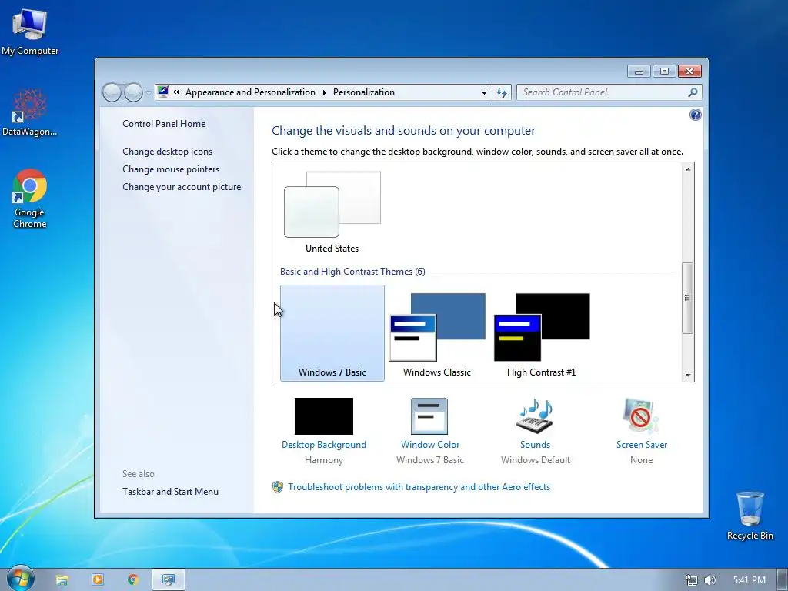Click the theme list scroll down arrow
This screenshot has width=788, height=591.
click(688, 375)
